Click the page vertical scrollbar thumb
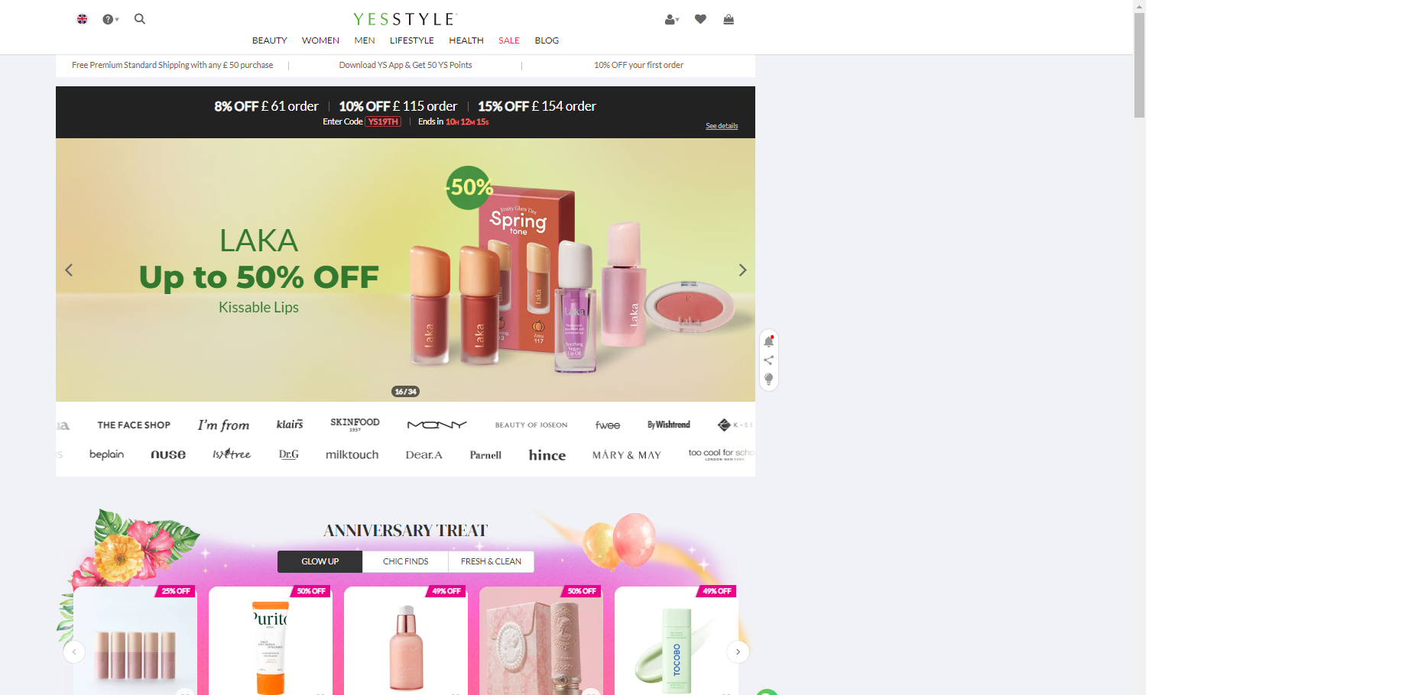Screen dimensions: 1415x695 pyautogui.click(x=1139, y=65)
